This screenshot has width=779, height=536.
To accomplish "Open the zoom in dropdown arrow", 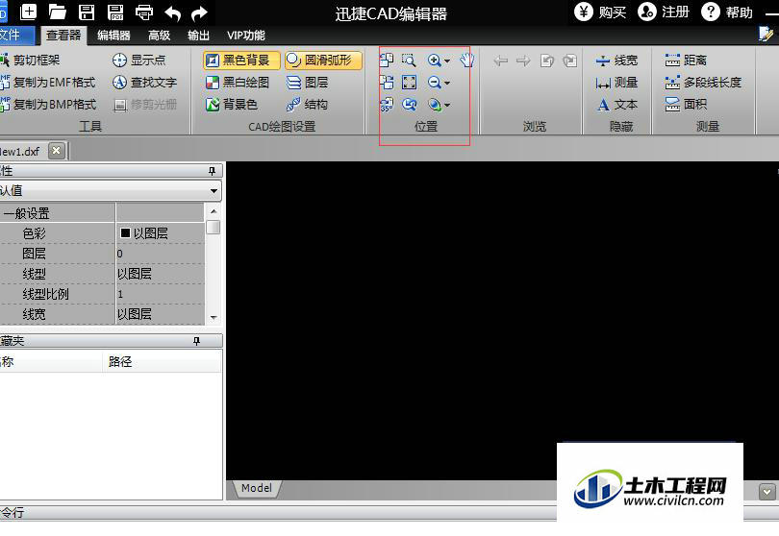I will click(x=447, y=61).
